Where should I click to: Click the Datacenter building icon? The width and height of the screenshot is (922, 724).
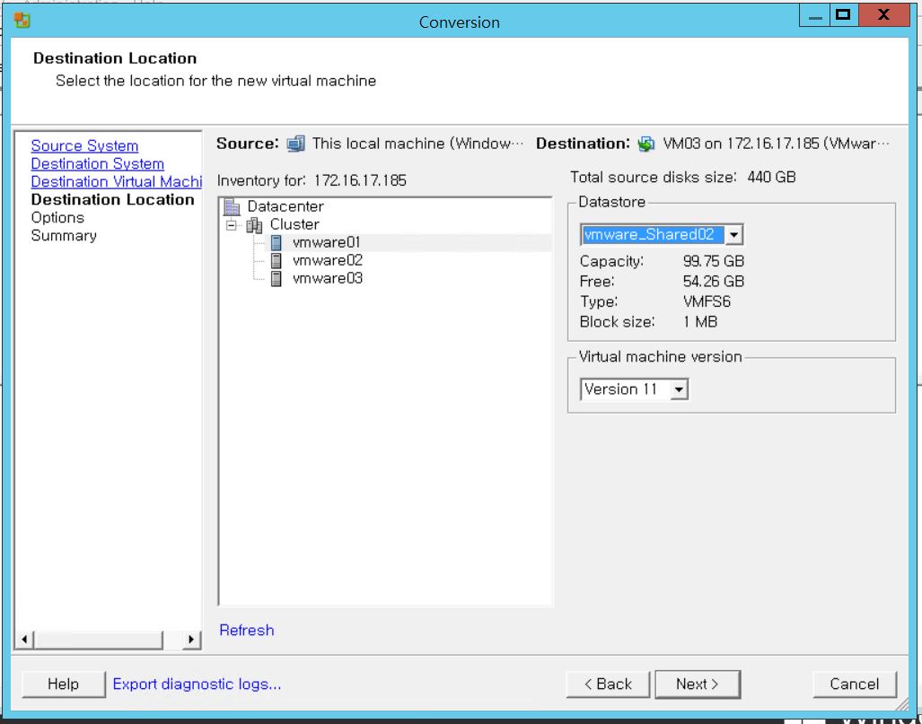[233, 207]
